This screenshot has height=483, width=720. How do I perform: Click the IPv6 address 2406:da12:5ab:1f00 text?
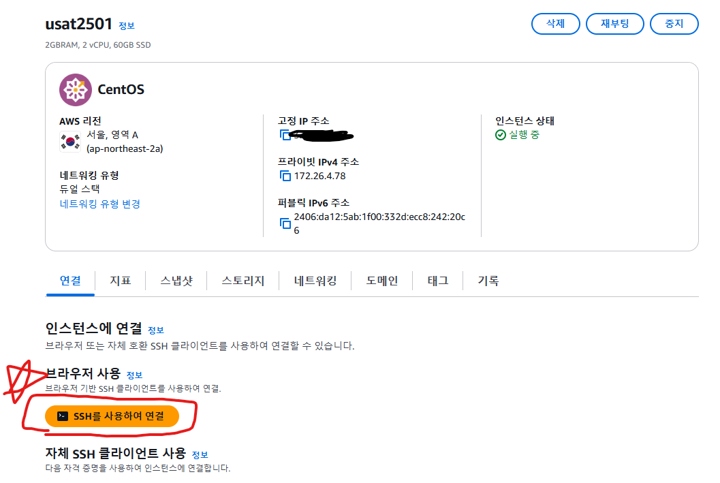pyautogui.click(x=379, y=223)
